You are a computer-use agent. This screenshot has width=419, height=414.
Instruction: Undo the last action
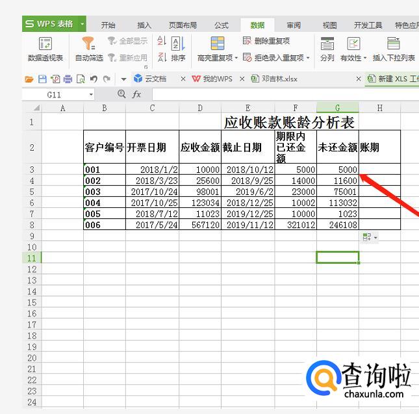94,79
